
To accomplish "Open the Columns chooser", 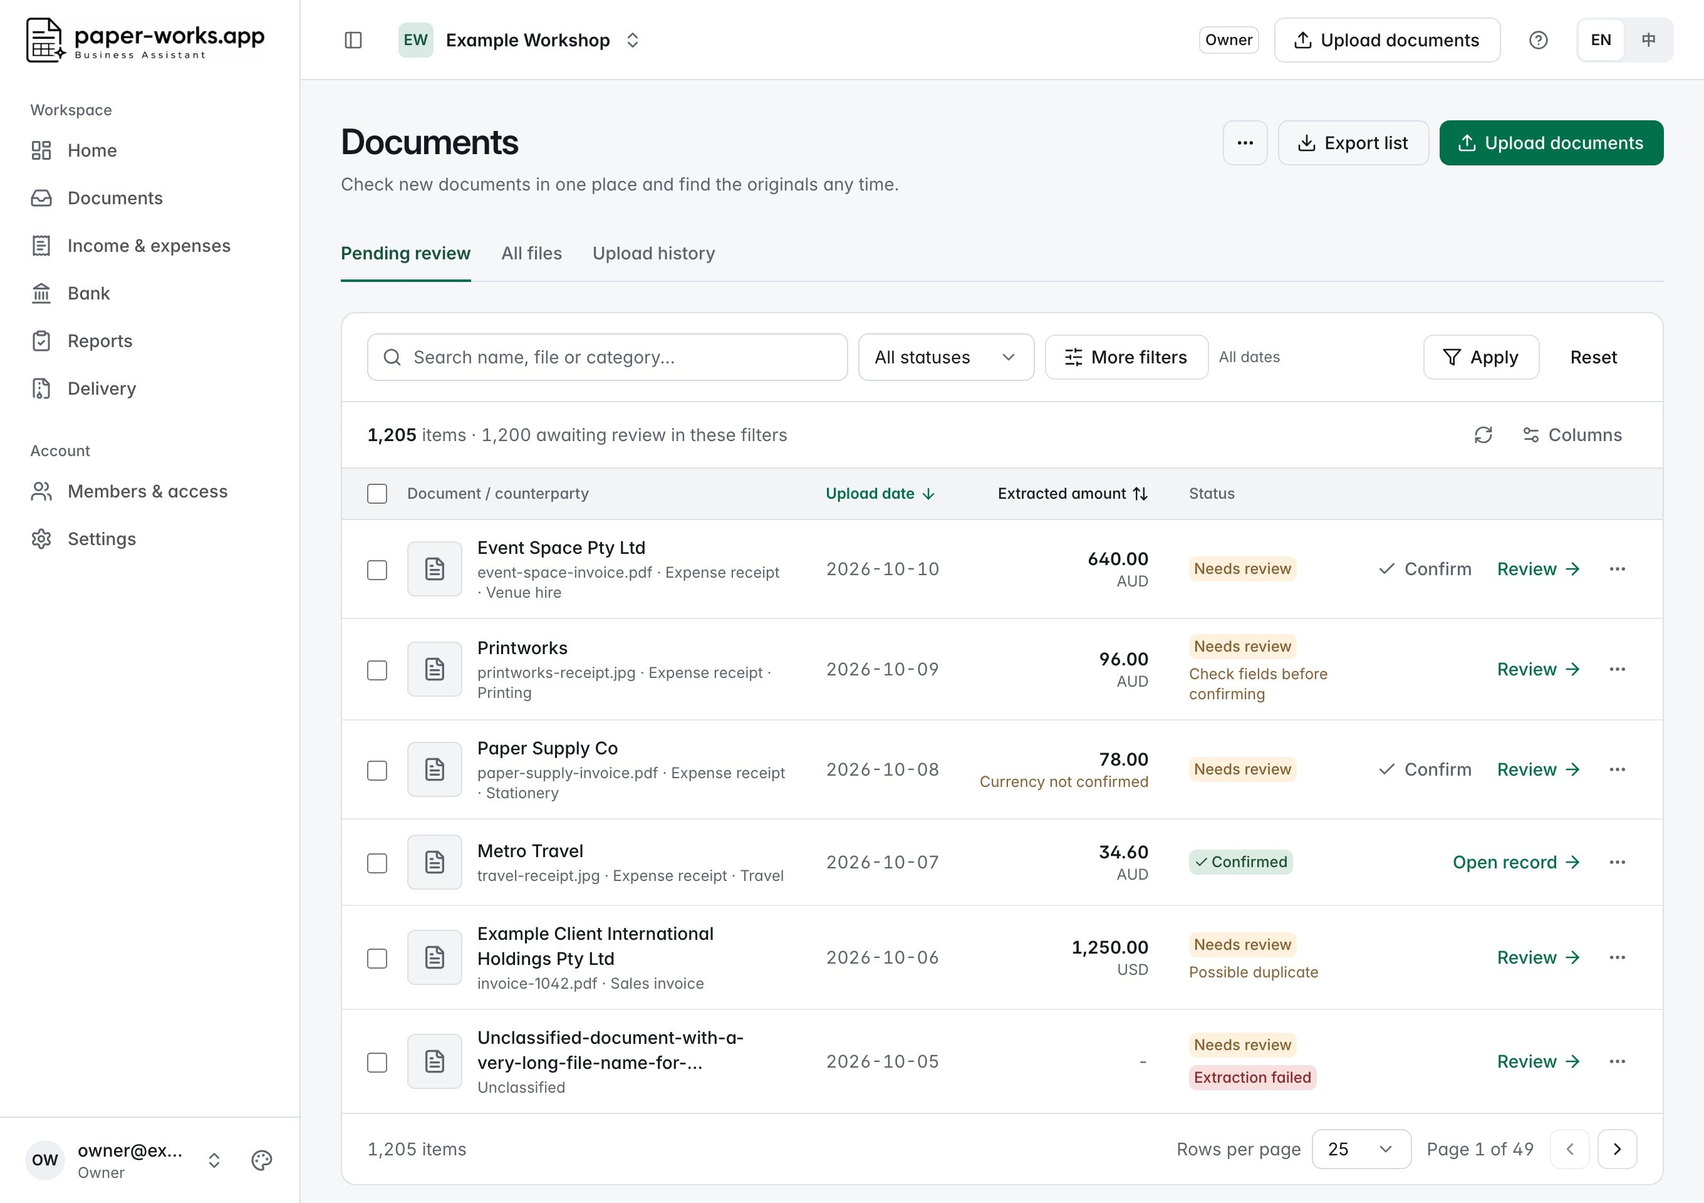I will (x=1572, y=435).
